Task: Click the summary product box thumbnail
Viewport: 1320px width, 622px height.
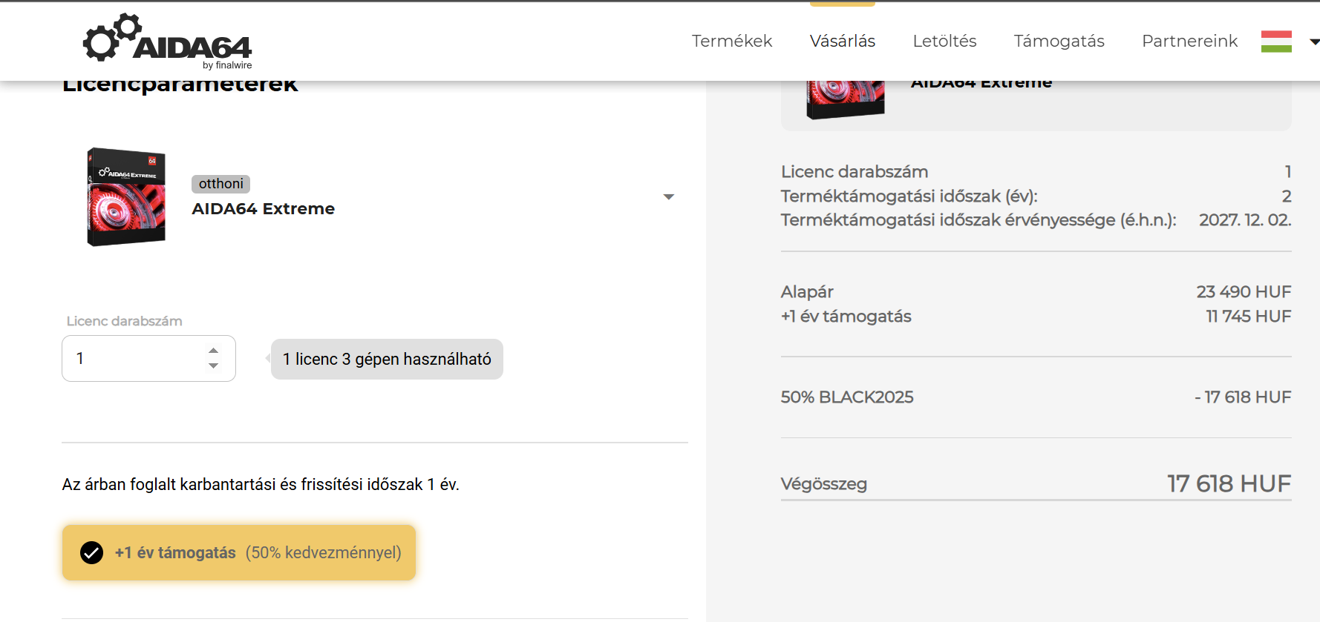Action: 846,99
